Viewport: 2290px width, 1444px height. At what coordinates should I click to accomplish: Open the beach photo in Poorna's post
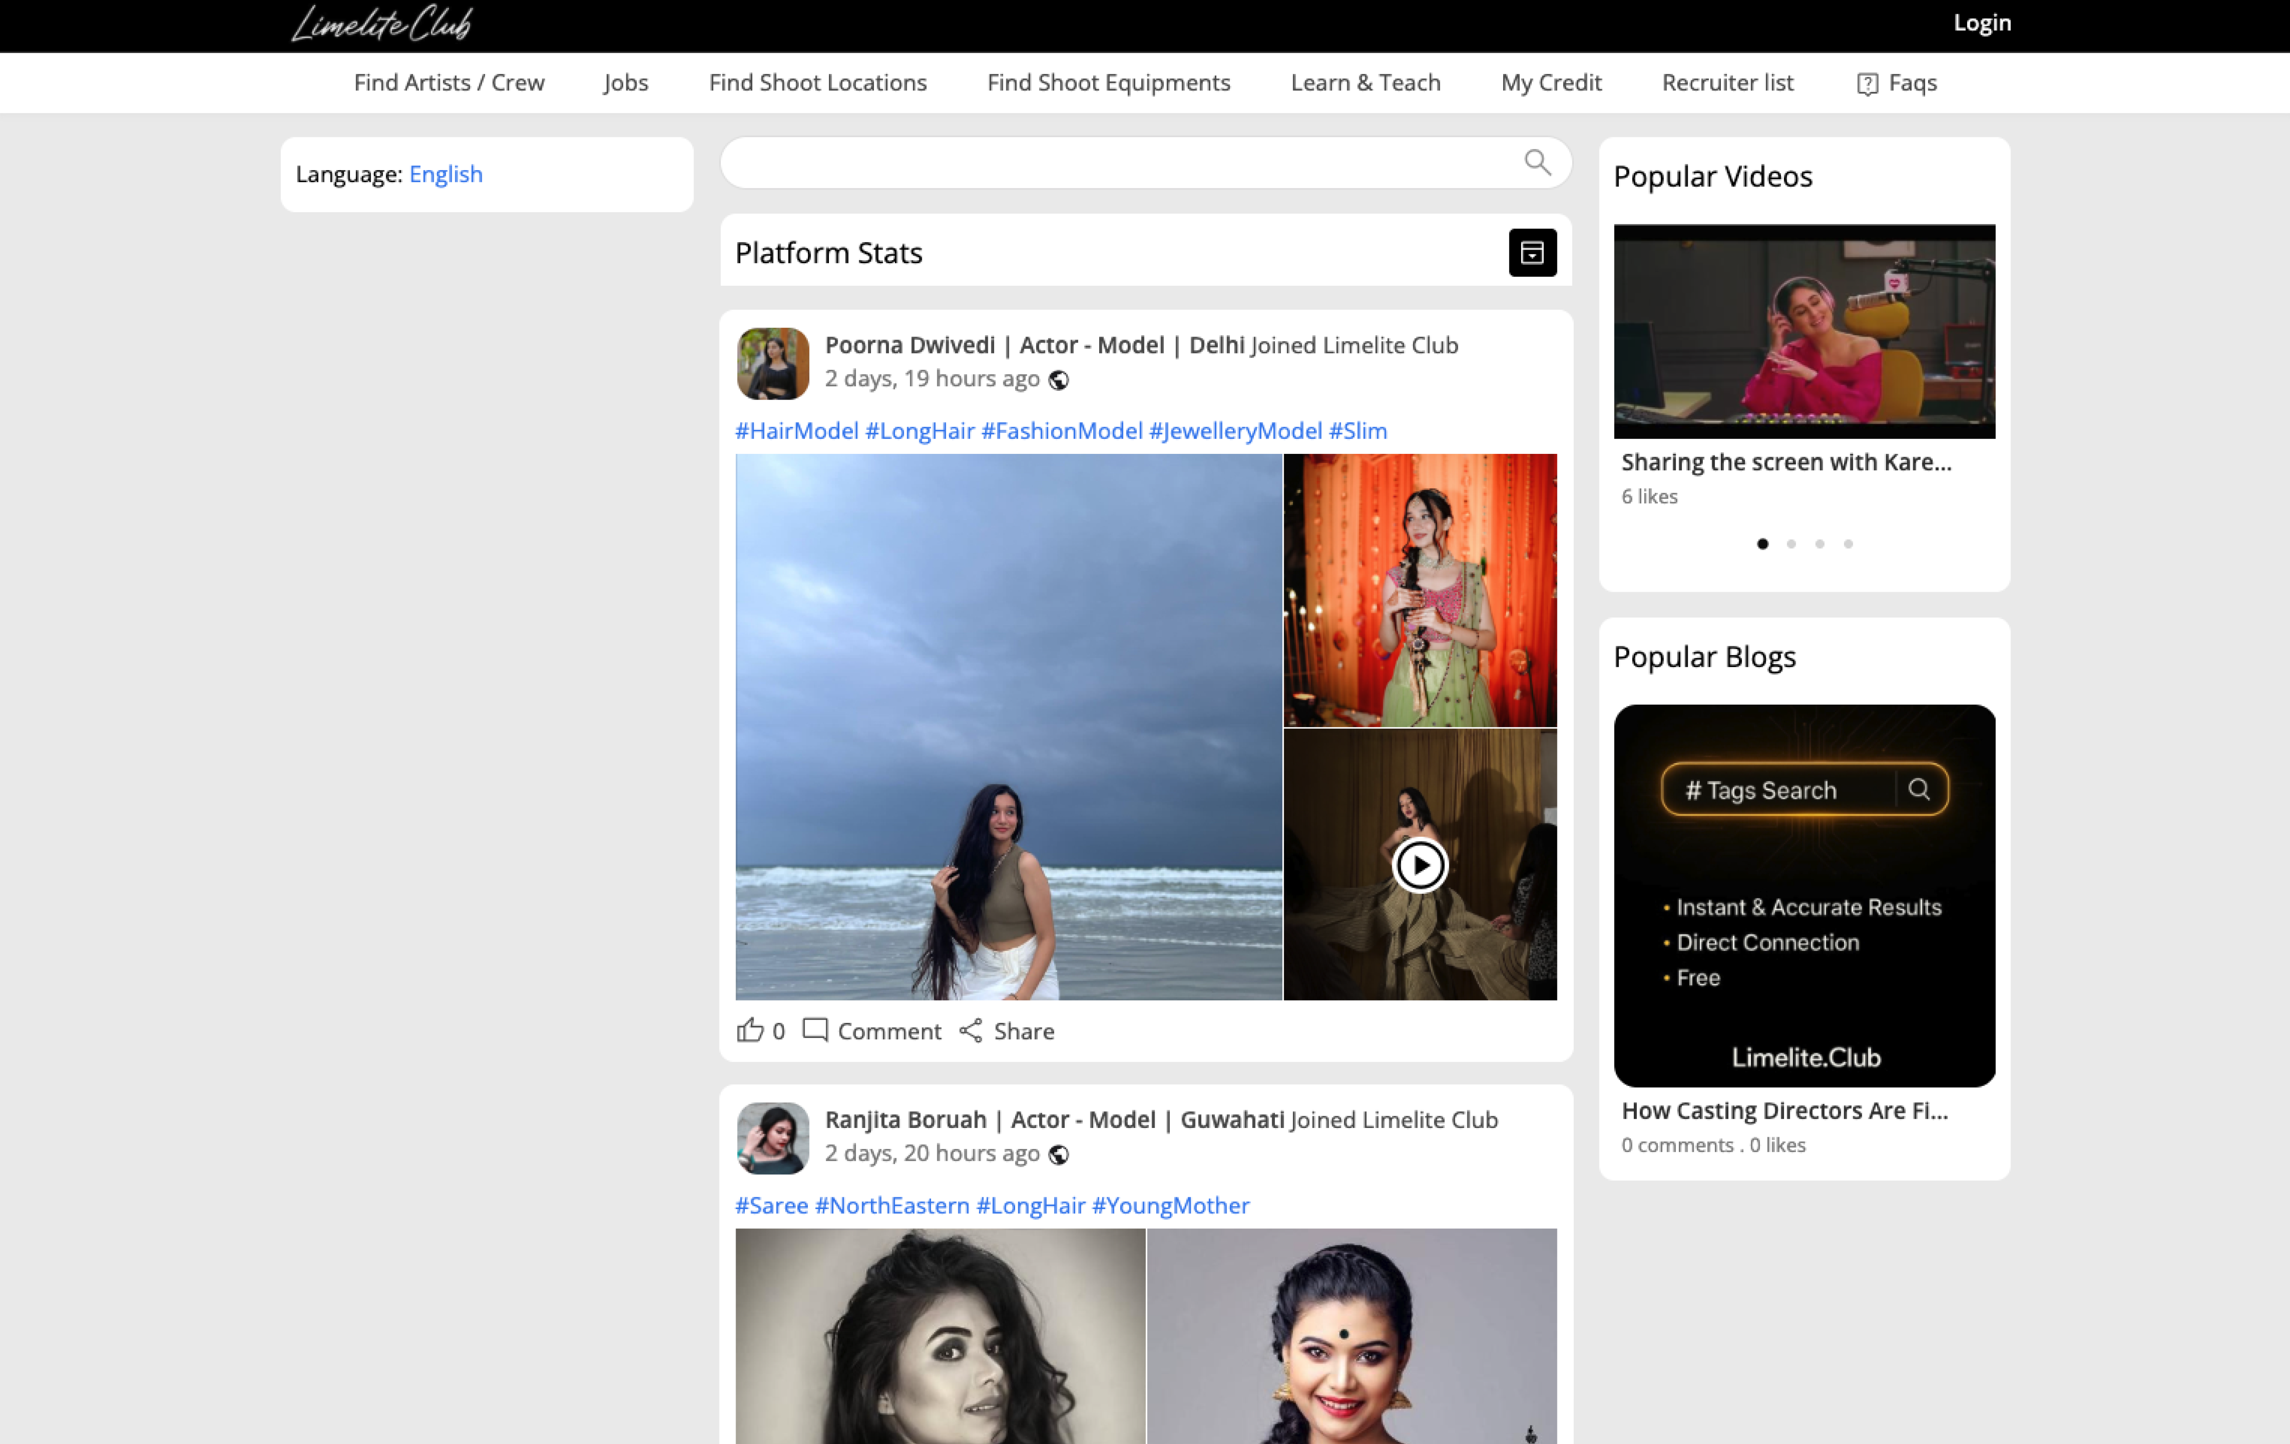[x=1009, y=727]
